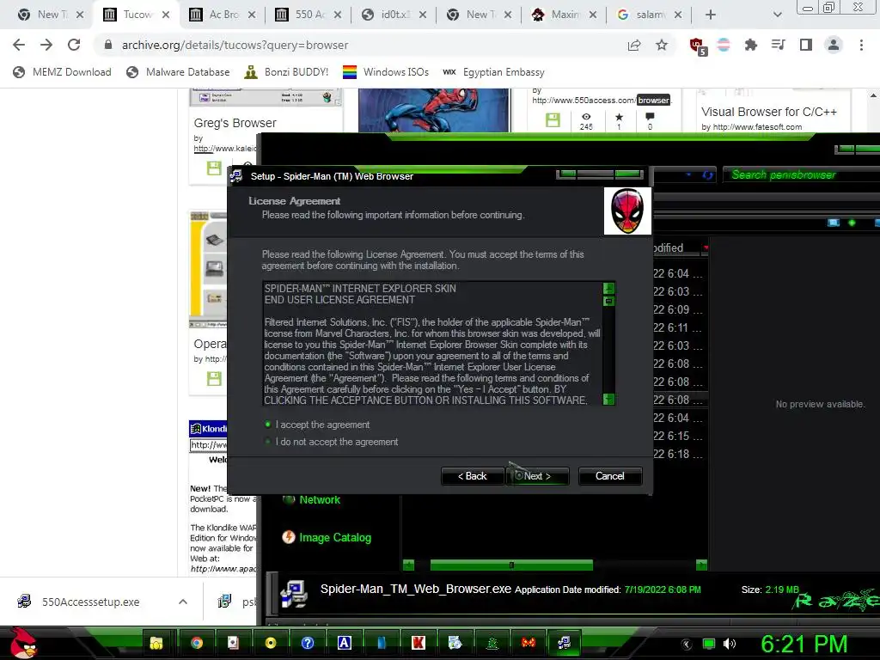
Task: Open 550Accesssetup.exe download options chevron
Action: tap(183, 602)
